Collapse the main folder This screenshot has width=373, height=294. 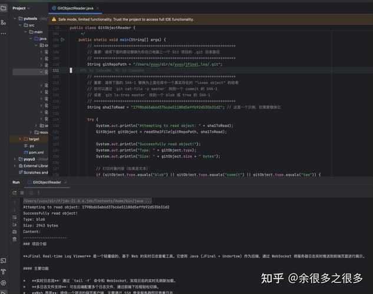(26, 32)
